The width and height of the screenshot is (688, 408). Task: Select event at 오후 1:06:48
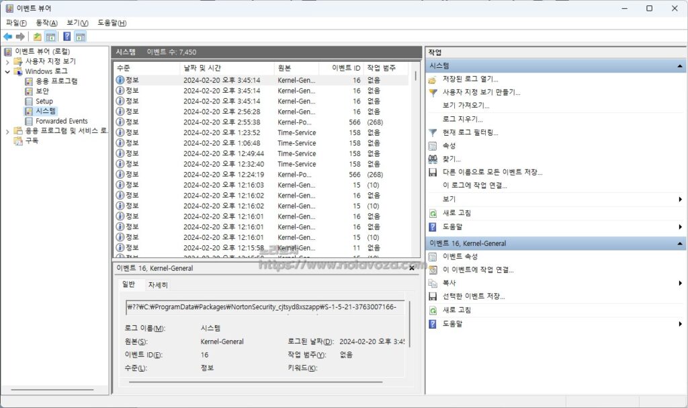point(262,143)
